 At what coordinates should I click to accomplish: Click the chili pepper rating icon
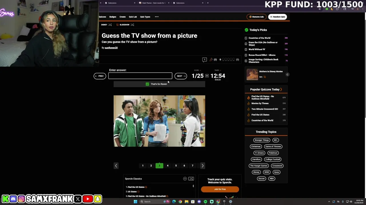pos(211,60)
